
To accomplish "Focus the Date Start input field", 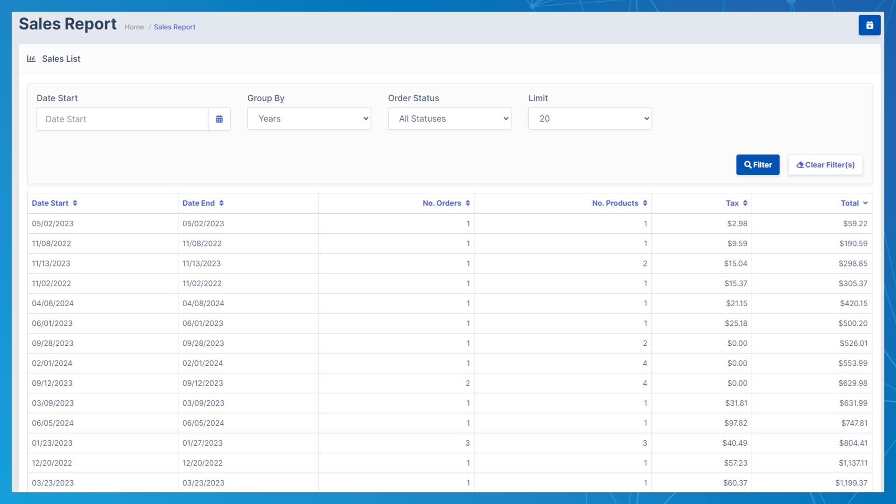I will pyautogui.click(x=122, y=119).
